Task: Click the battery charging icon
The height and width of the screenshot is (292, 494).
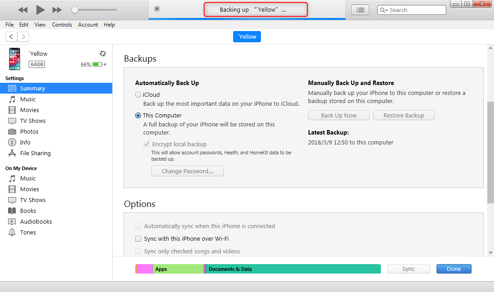Action: pyautogui.click(x=99, y=64)
